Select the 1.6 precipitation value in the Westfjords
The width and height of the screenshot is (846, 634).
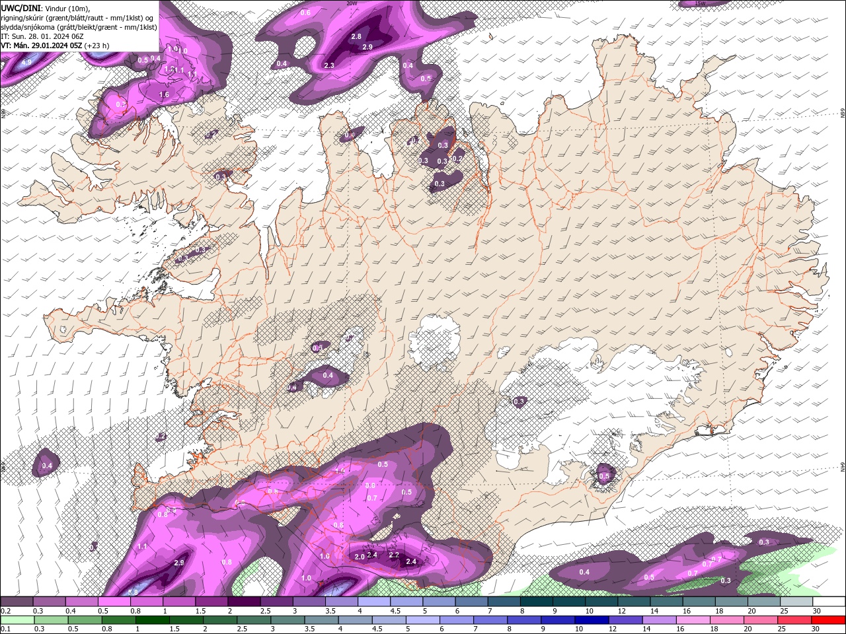tap(165, 95)
